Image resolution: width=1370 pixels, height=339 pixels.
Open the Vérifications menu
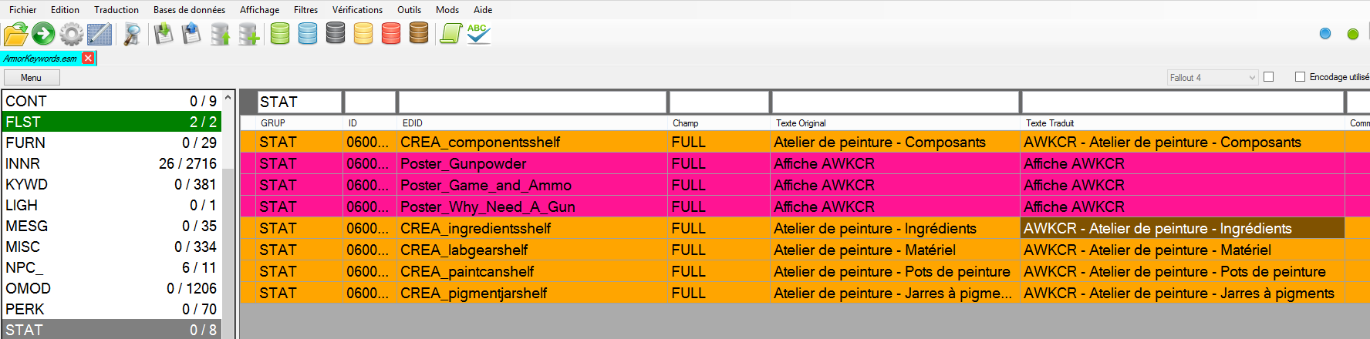pos(357,10)
